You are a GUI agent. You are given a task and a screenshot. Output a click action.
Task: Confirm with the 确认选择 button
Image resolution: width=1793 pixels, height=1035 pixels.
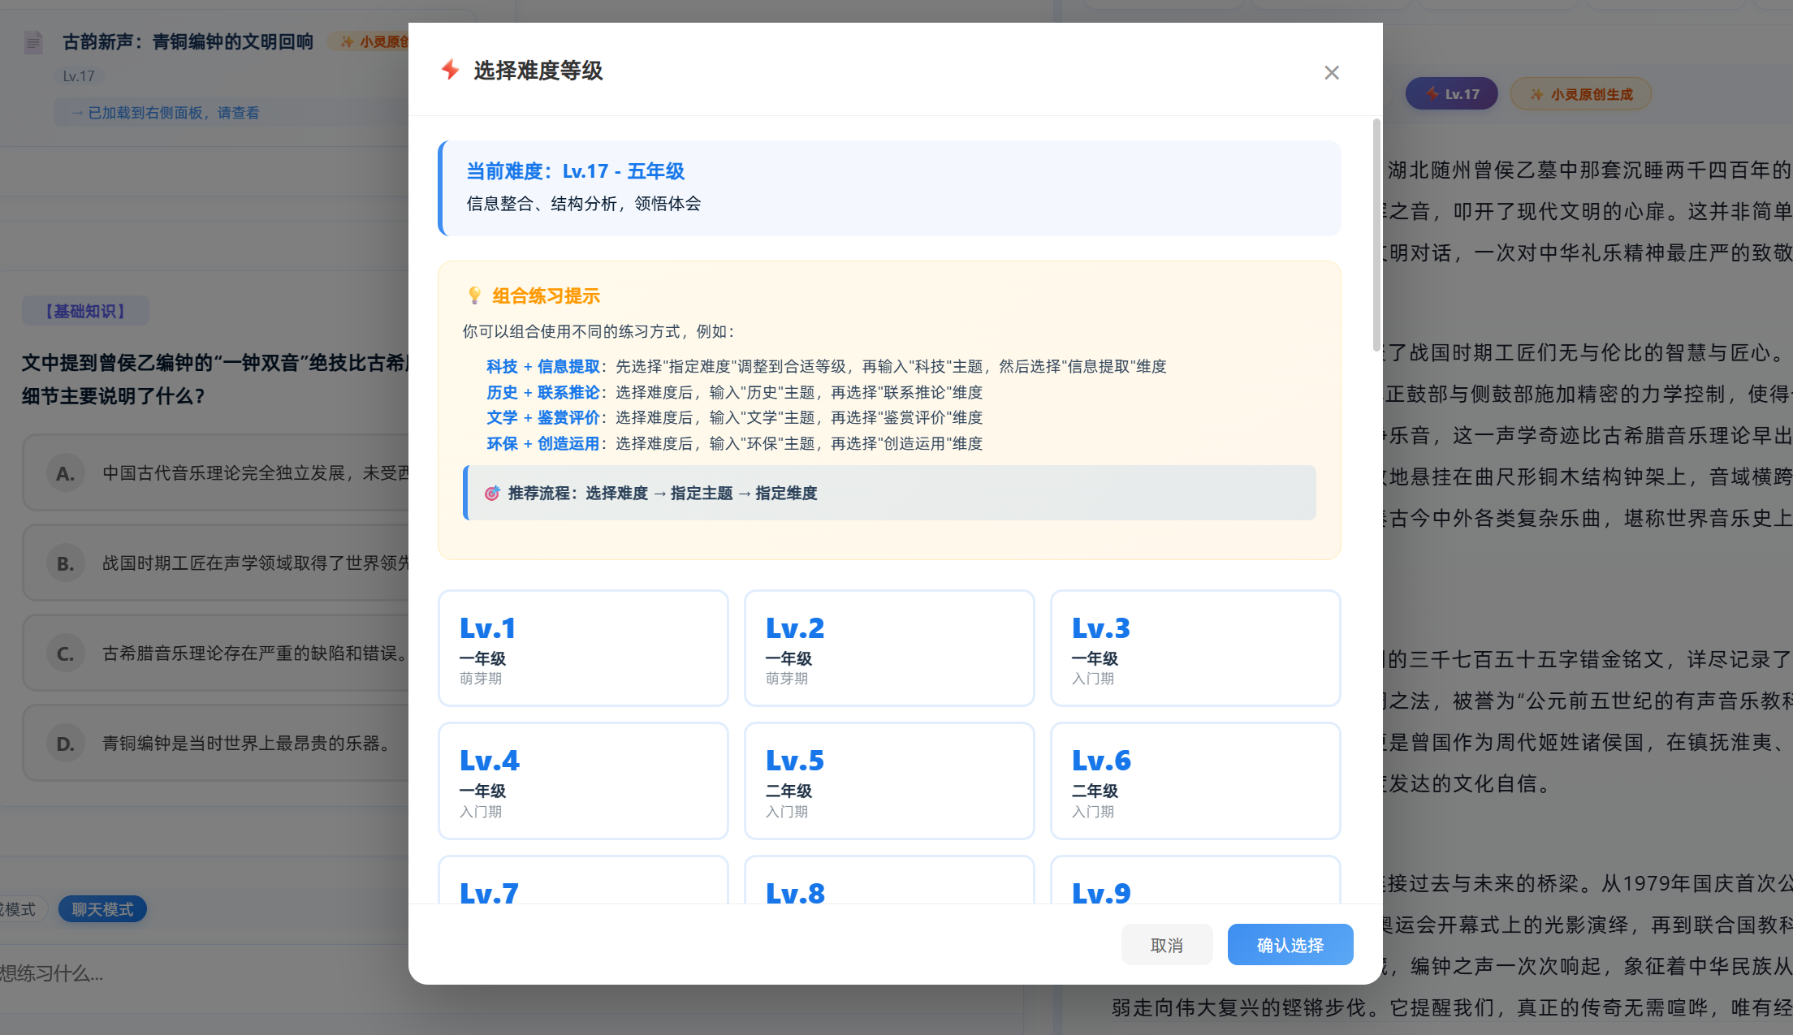(1290, 945)
